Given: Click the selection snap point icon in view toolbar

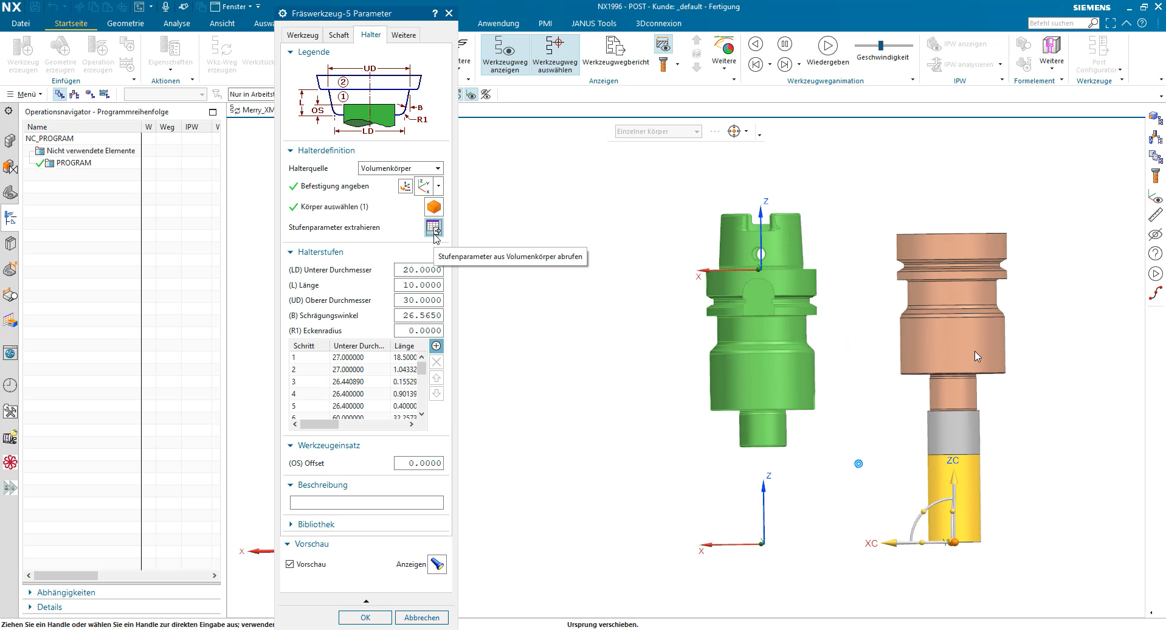Looking at the screenshot, I should [x=734, y=131].
